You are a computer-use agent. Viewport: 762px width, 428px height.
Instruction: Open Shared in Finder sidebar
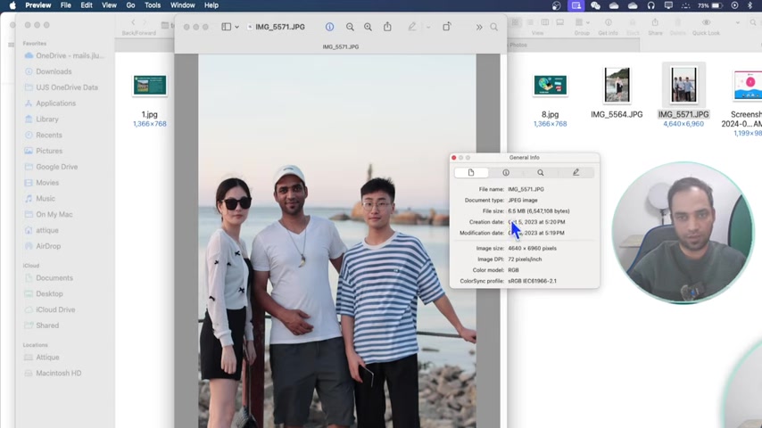coord(41,325)
